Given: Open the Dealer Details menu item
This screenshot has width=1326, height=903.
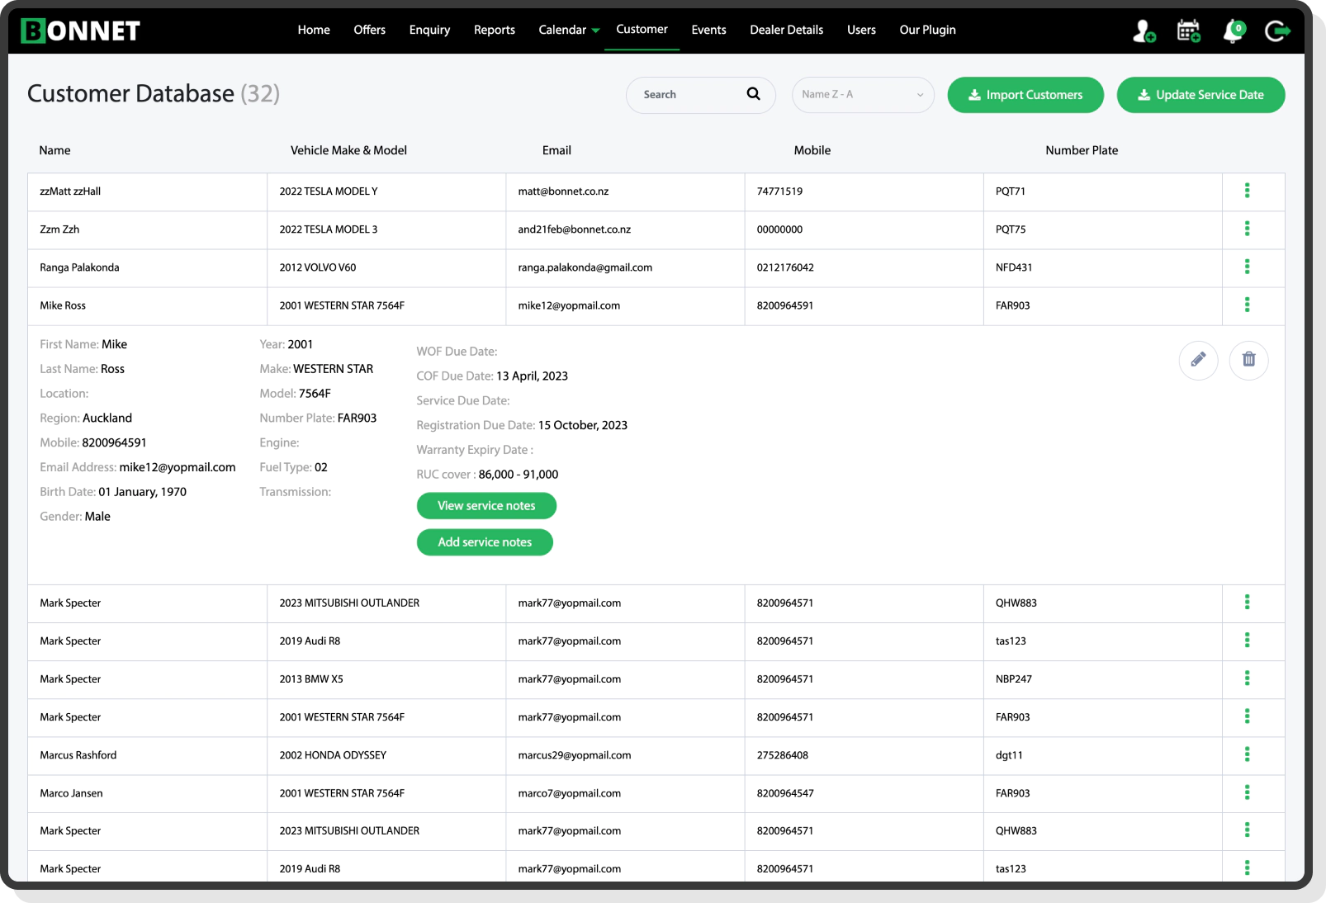Looking at the screenshot, I should click(x=785, y=30).
